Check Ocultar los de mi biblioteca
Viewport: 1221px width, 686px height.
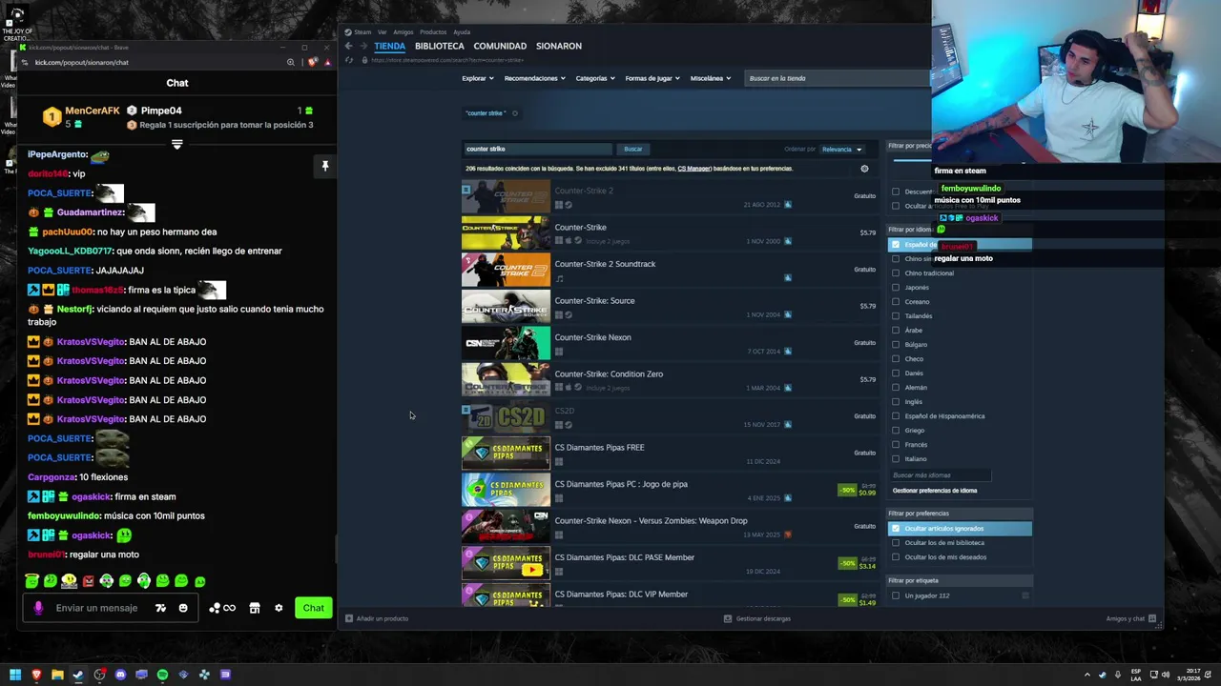[895, 543]
